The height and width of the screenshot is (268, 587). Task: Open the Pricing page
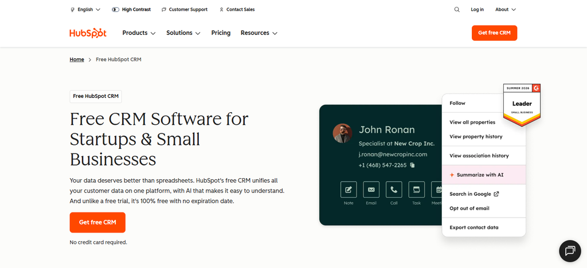click(221, 33)
